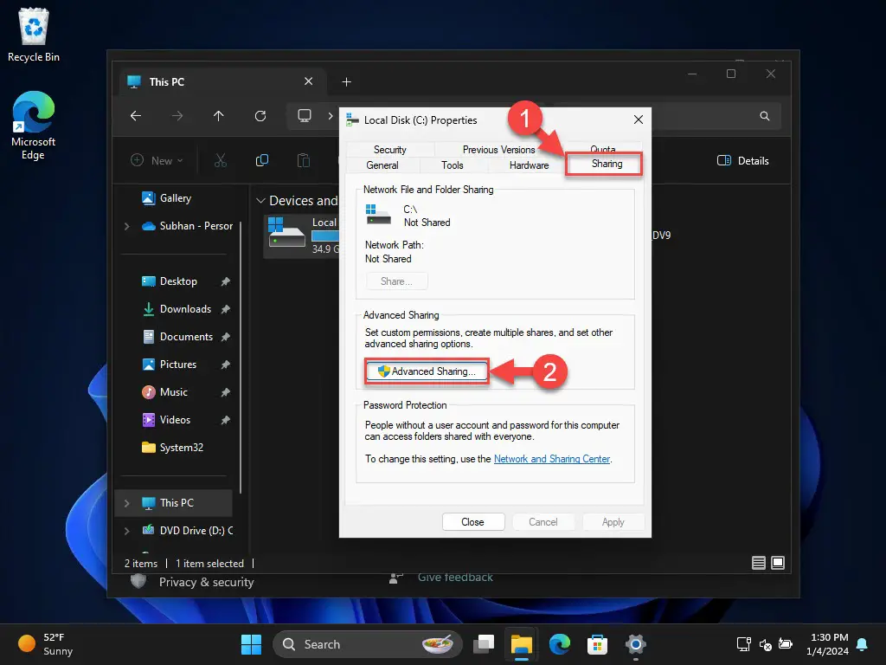Open Settings from the taskbar
Image resolution: width=886 pixels, height=665 pixels.
pos(636,644)
